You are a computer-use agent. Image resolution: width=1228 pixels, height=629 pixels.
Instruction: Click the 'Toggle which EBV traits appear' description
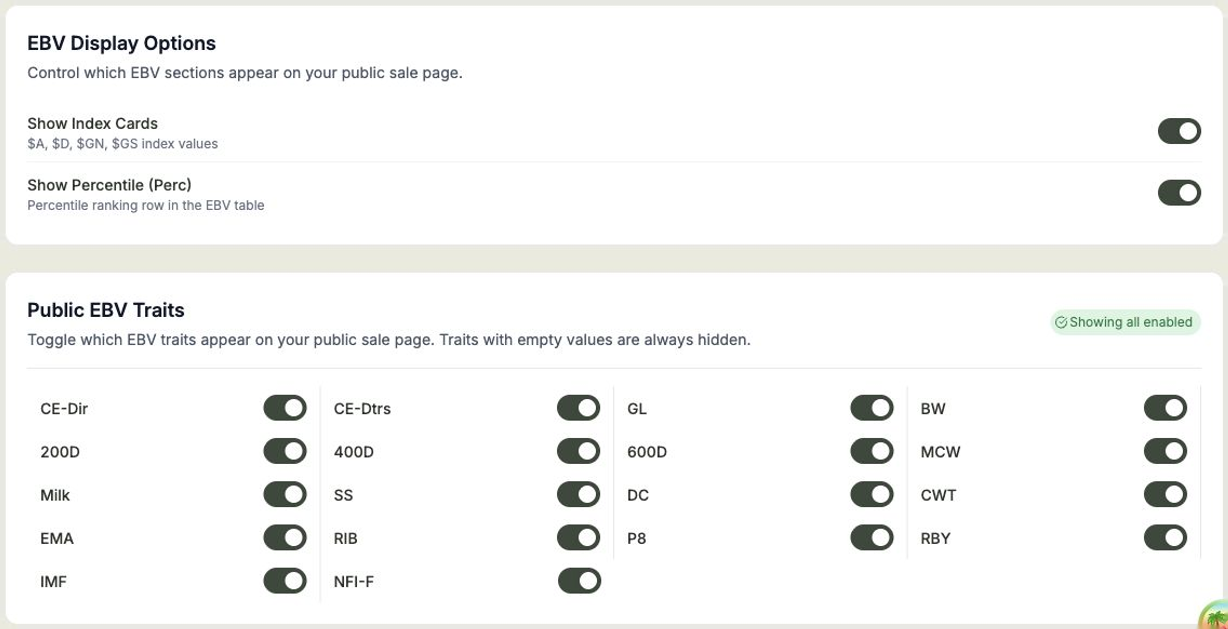(389, 340)
